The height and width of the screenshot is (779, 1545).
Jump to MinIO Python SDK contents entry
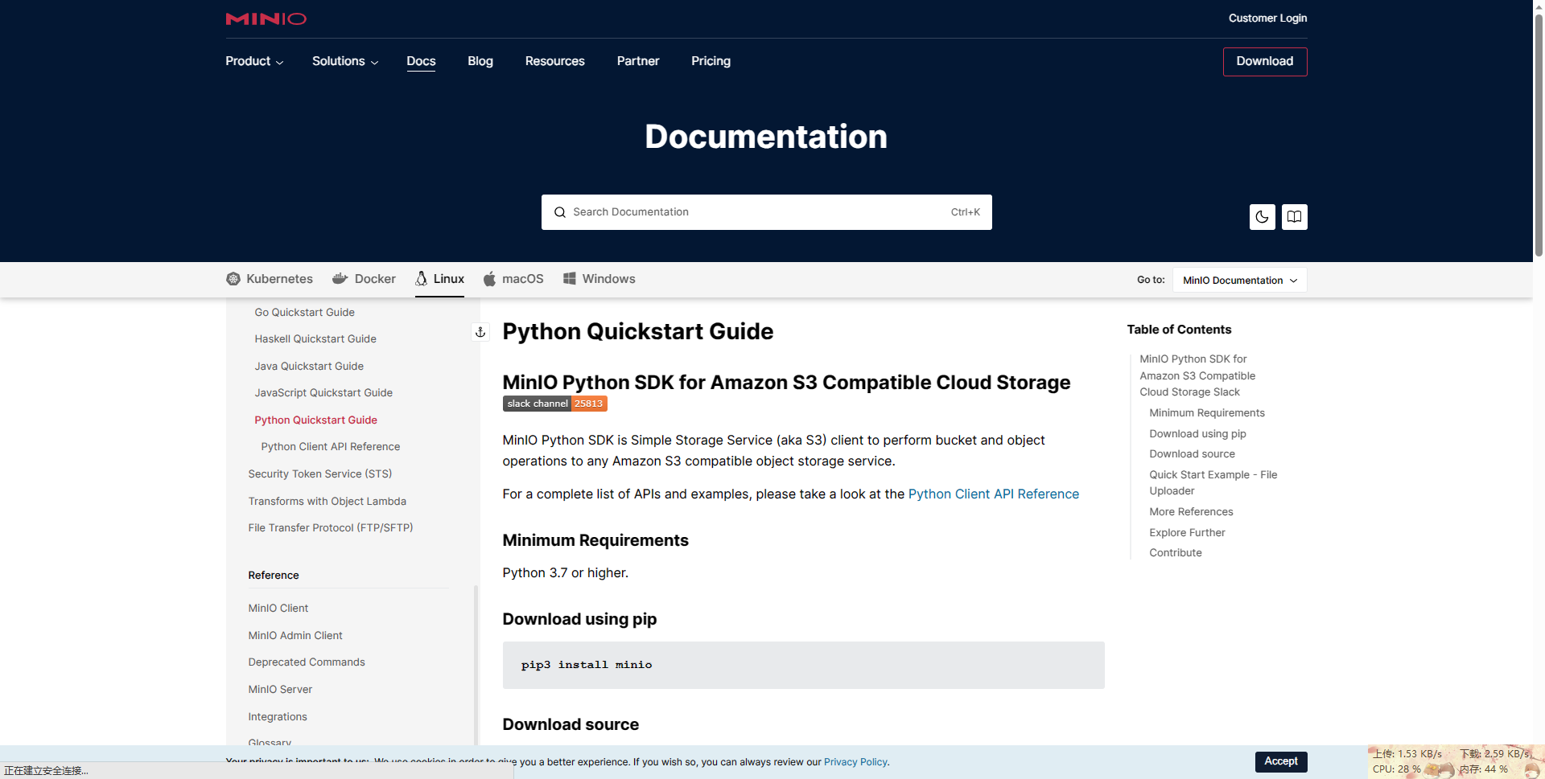pyautogui.click(x=1197, y=375)
